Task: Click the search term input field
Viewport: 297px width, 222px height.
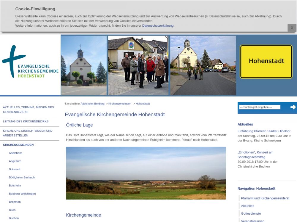Action: pyautogui.click(x=260, y=107)
